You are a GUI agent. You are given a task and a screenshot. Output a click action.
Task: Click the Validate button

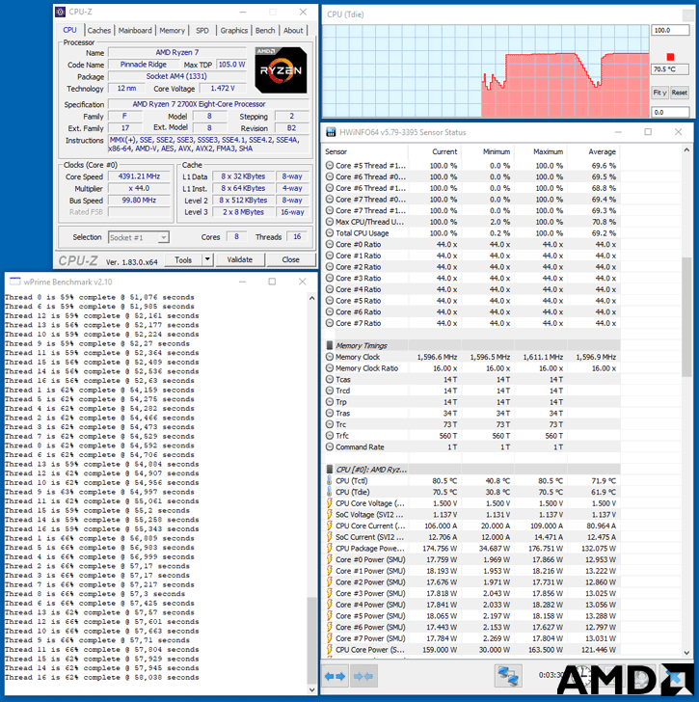[x=240, y=259]
